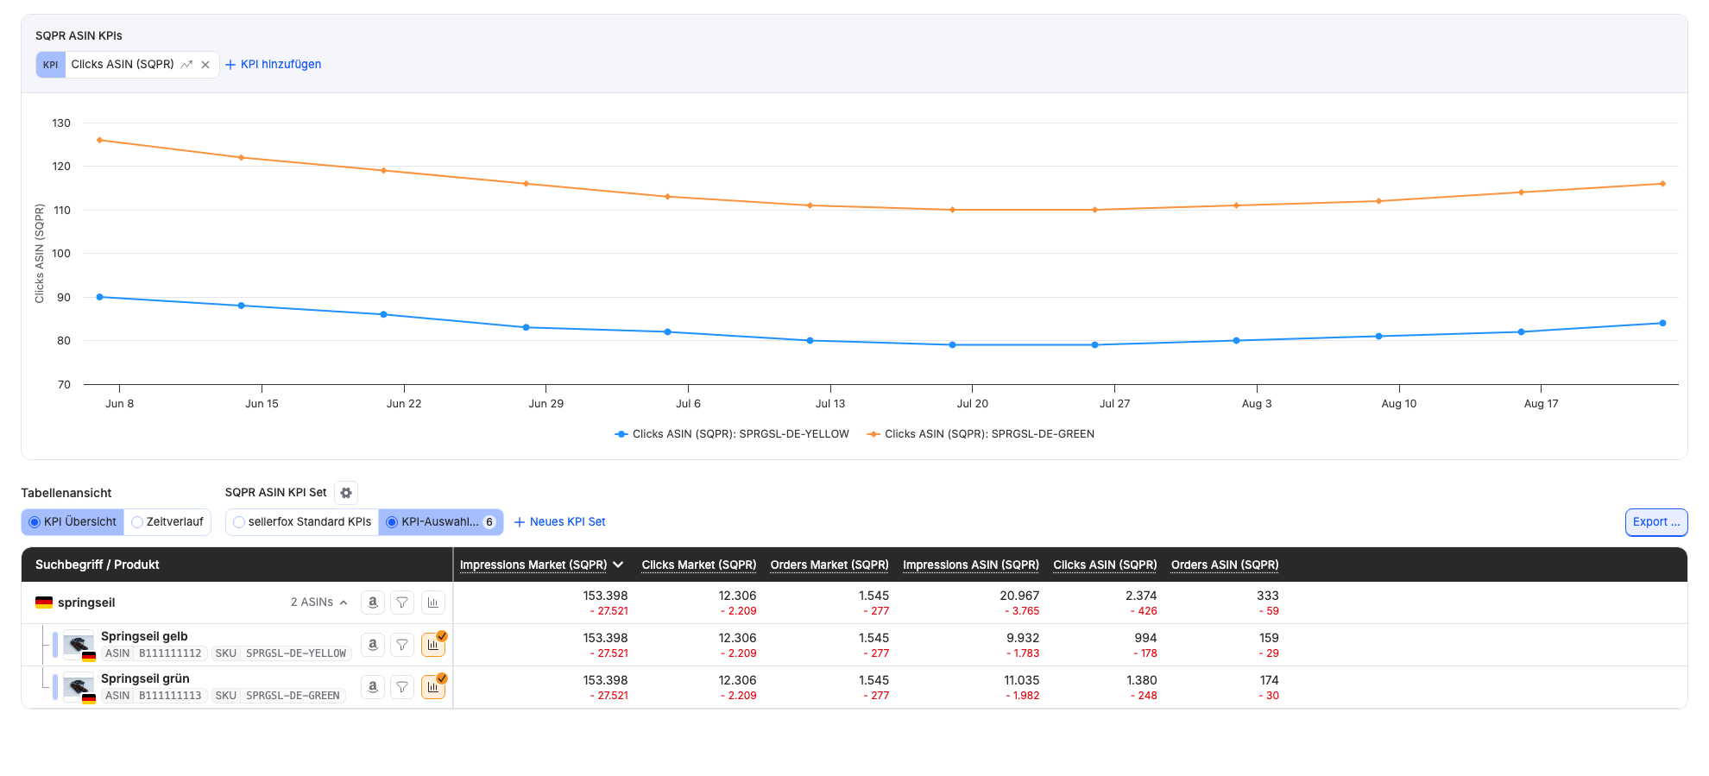Select sellerfox Standard KPIs set
The image size is (1709, 776).
pyautogui.click(x=302, y=522)
